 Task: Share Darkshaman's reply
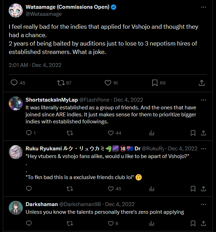click(203, 223)
